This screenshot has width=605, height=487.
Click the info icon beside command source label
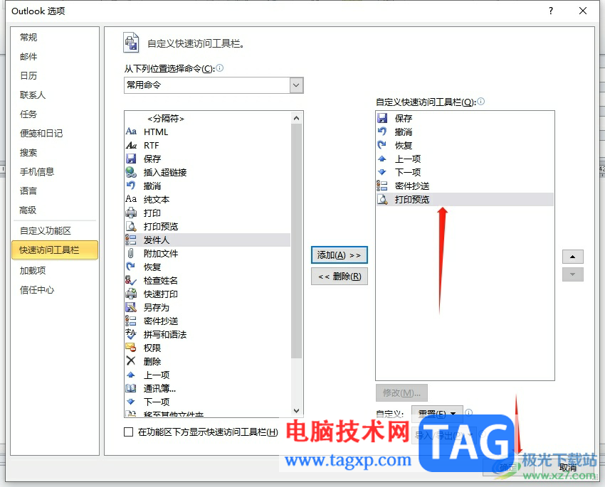pos(219,68)
